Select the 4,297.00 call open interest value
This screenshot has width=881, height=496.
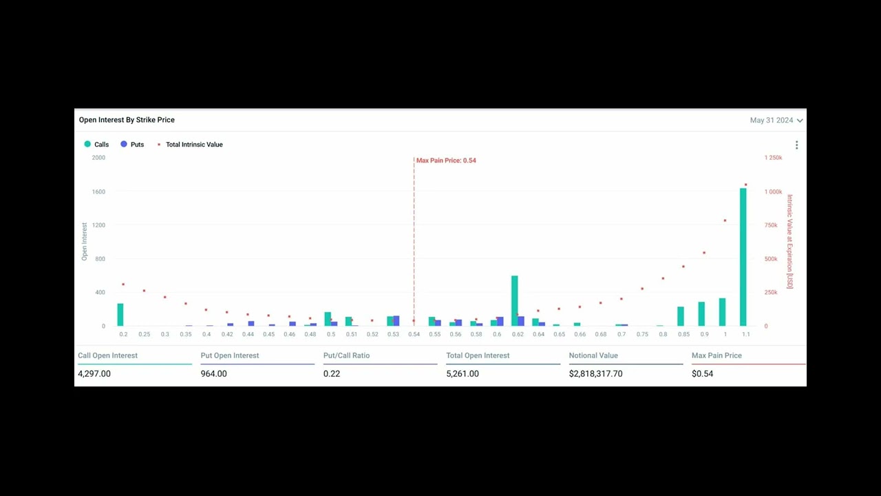coord(94,373)
